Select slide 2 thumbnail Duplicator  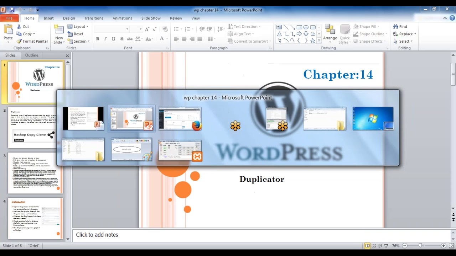(x=35, y=128)
